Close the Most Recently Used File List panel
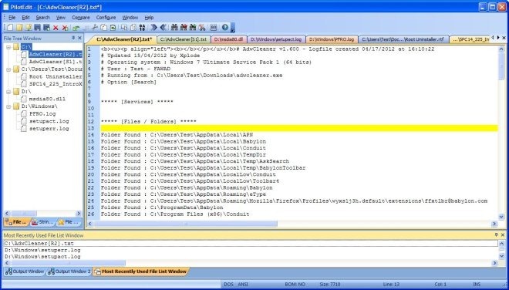 pos(503,234)
